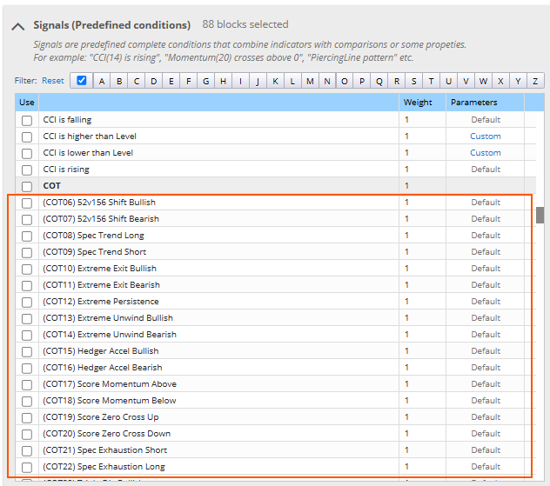Image resolution: width=550 pixels, height=486 pixels.
Task: Check the COT group checkbox
Action: 27,186
